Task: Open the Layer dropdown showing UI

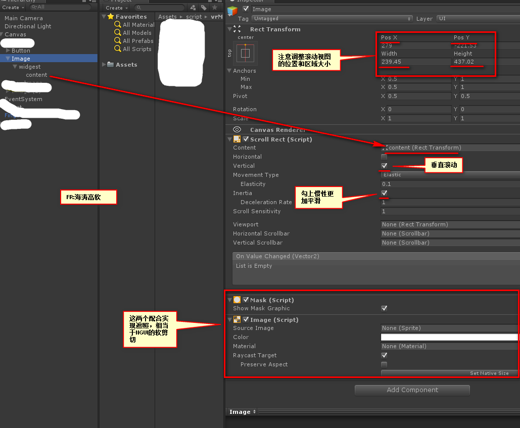Action: (x=478, y=19)
